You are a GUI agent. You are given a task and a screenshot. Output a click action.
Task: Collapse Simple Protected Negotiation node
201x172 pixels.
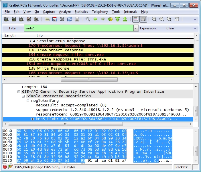23,96
